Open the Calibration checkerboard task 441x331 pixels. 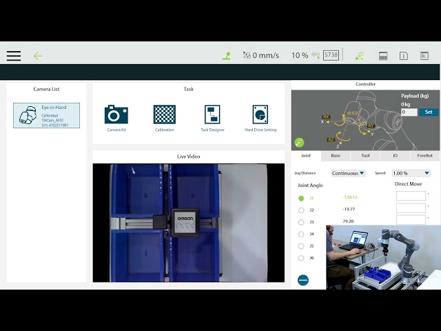coord(165,118)
